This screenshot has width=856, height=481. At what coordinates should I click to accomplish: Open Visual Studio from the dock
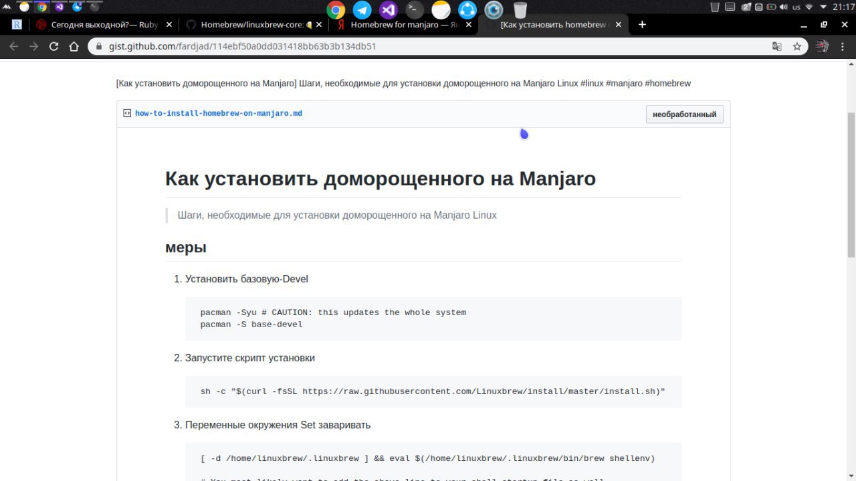pos(388,9)
